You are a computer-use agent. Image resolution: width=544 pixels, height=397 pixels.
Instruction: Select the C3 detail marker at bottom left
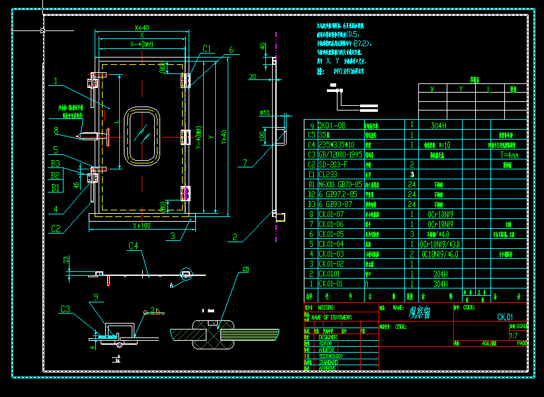click(66, 308)
